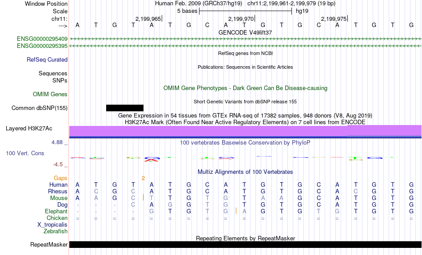
Task: Click the Scale track label
Action: coord(60,11)
